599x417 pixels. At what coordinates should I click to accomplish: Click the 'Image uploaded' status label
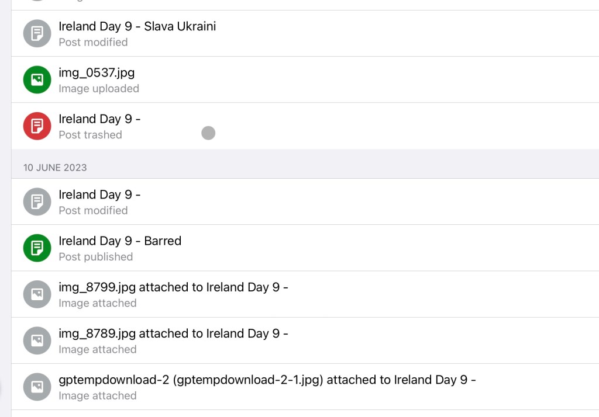click(98, 89)
